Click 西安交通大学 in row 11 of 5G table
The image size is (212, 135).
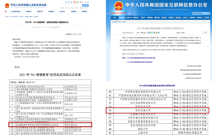tap(71, 125)
